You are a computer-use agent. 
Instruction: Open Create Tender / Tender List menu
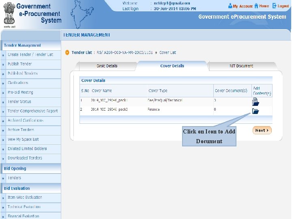pos(30,55)
